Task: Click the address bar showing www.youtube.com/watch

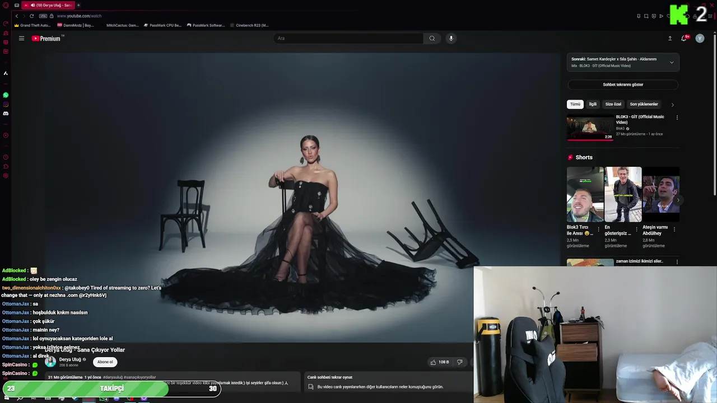Action: click(79, 16)
